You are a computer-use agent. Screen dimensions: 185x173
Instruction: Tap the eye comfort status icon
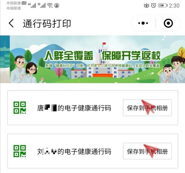pos(146,6)
